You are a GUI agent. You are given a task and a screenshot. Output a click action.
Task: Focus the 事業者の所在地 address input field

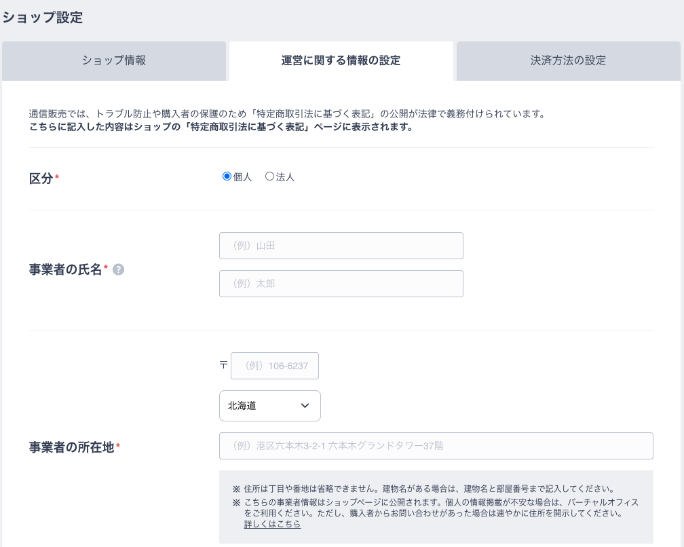point(436,446)
